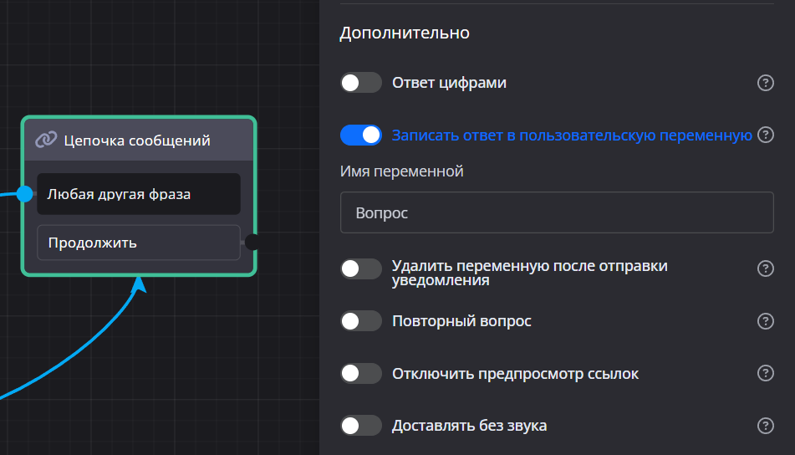This screenshot has width=795, height=455.
Task: Toggle 'Удалить переменную после отправки уведомления' on
Action: [x=361, y=268]
